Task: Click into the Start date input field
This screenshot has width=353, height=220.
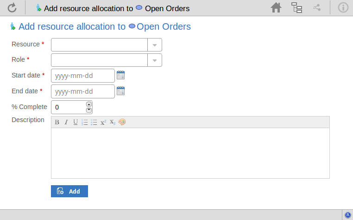Action: pos(82,76)
